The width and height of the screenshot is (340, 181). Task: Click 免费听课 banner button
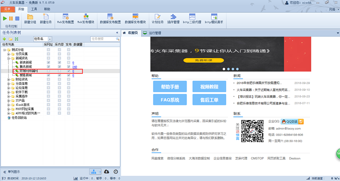tap(204, 60)
